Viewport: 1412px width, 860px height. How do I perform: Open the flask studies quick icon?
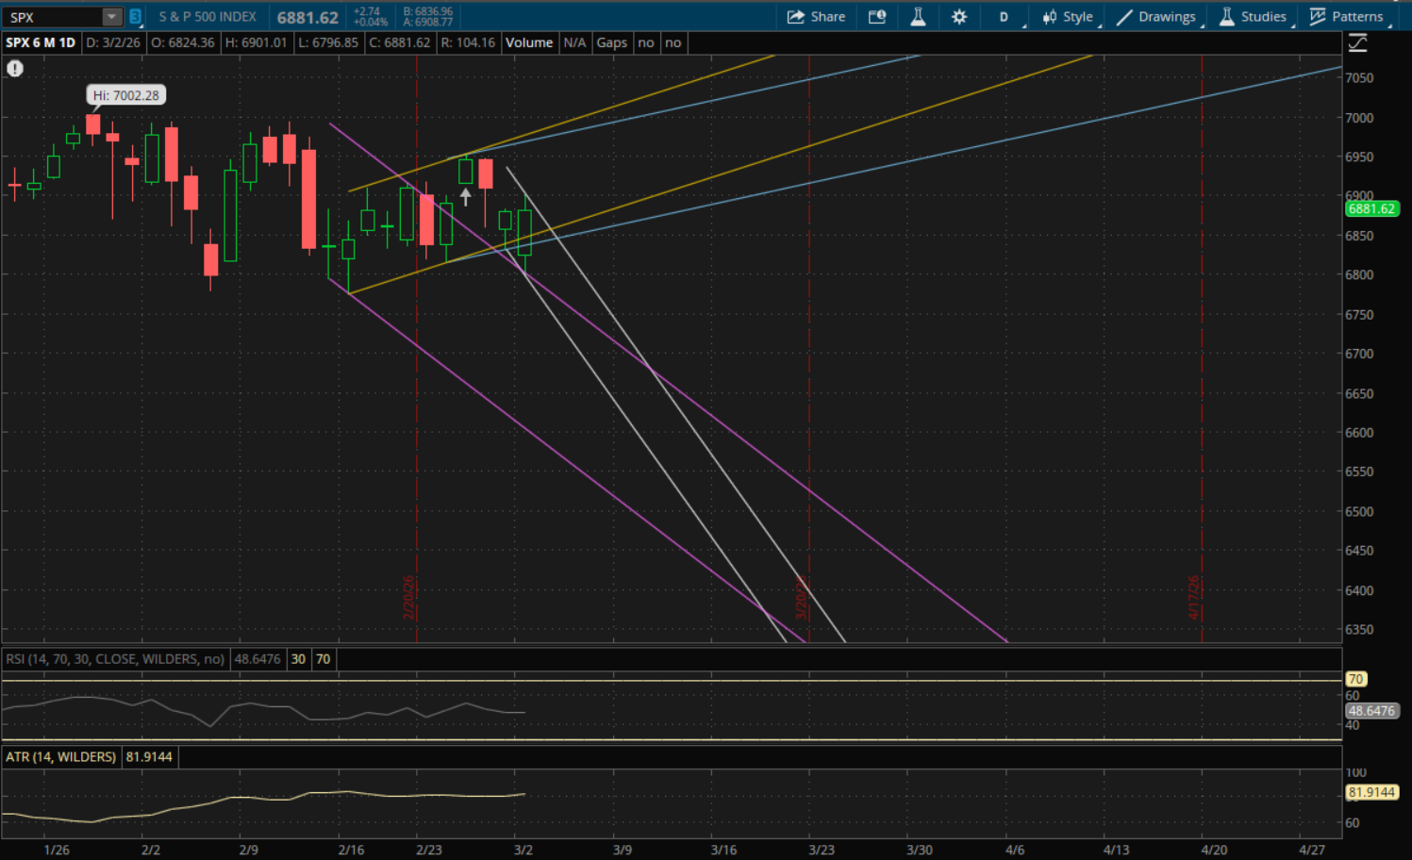[x=917, y=17]
